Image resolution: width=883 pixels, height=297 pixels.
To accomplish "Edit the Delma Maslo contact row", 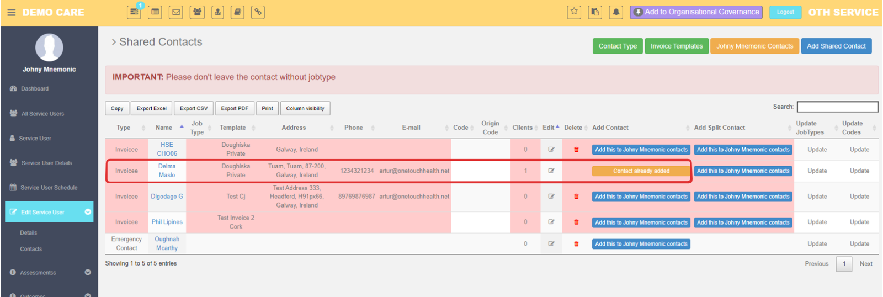I will [551, 171].
